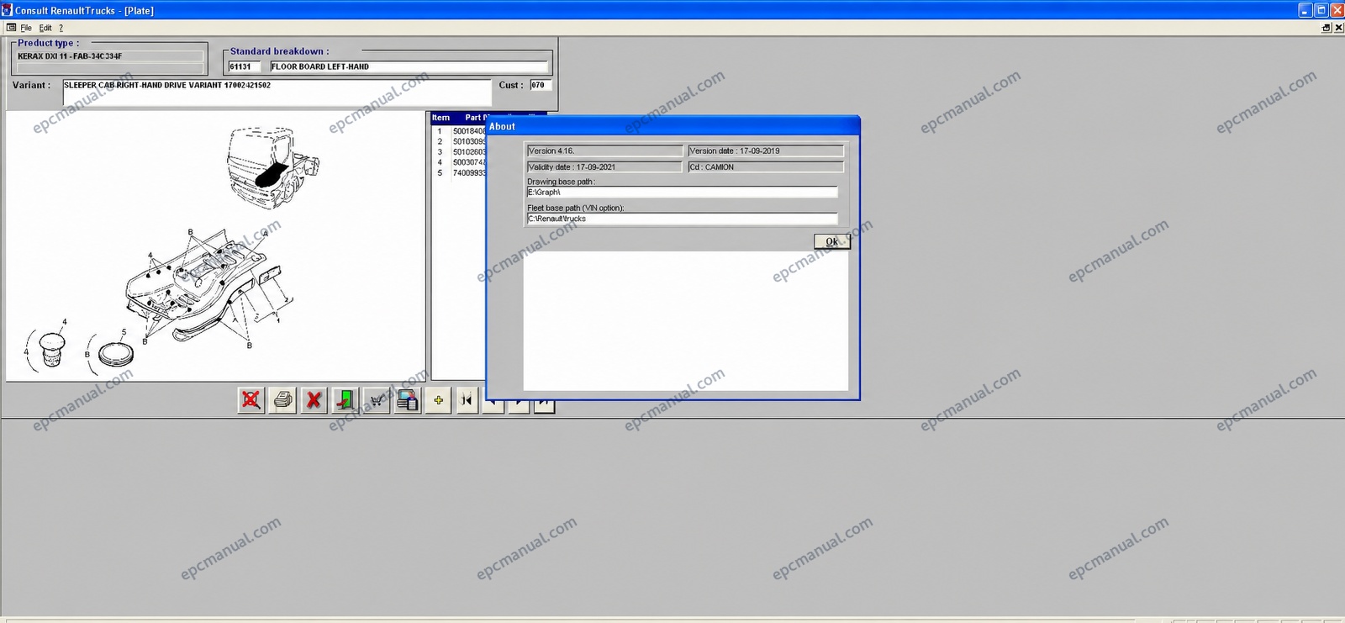Click the printer icon to print plate
Image resolution: width=1345 pixels, height=623 pixels.
[283, 400]
